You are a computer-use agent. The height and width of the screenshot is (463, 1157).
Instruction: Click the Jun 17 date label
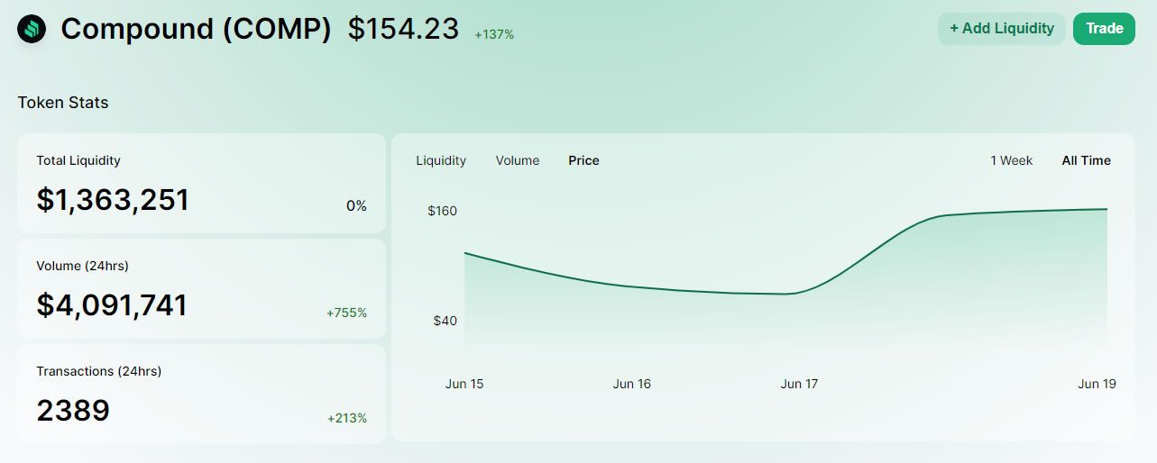click(x=799, y=384)
